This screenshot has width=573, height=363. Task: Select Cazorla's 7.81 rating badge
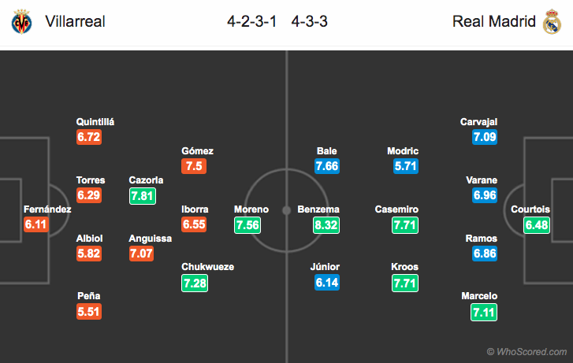click(143, 196)
